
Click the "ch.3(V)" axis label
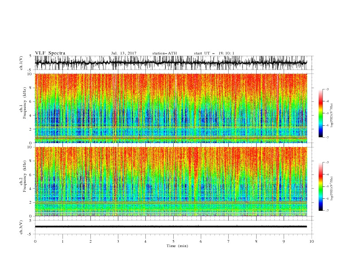[x=21, y=227]
